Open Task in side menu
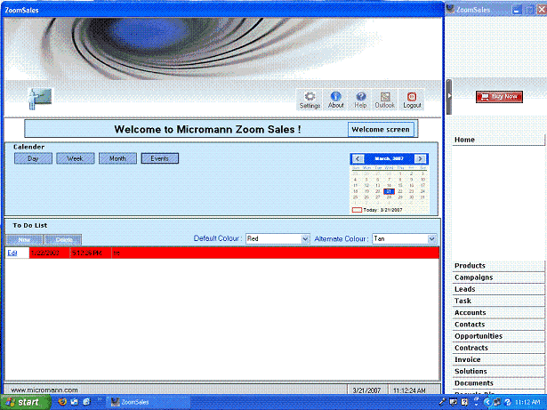The width and height of the screenshot is (547, 410). point(498,301)
